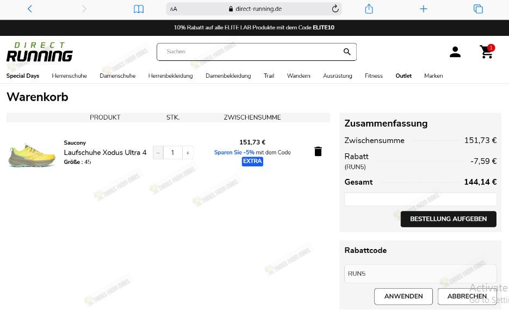Click the ANWENDEN button
This screenshot has width=509, height=317.
tap(404, 296)
